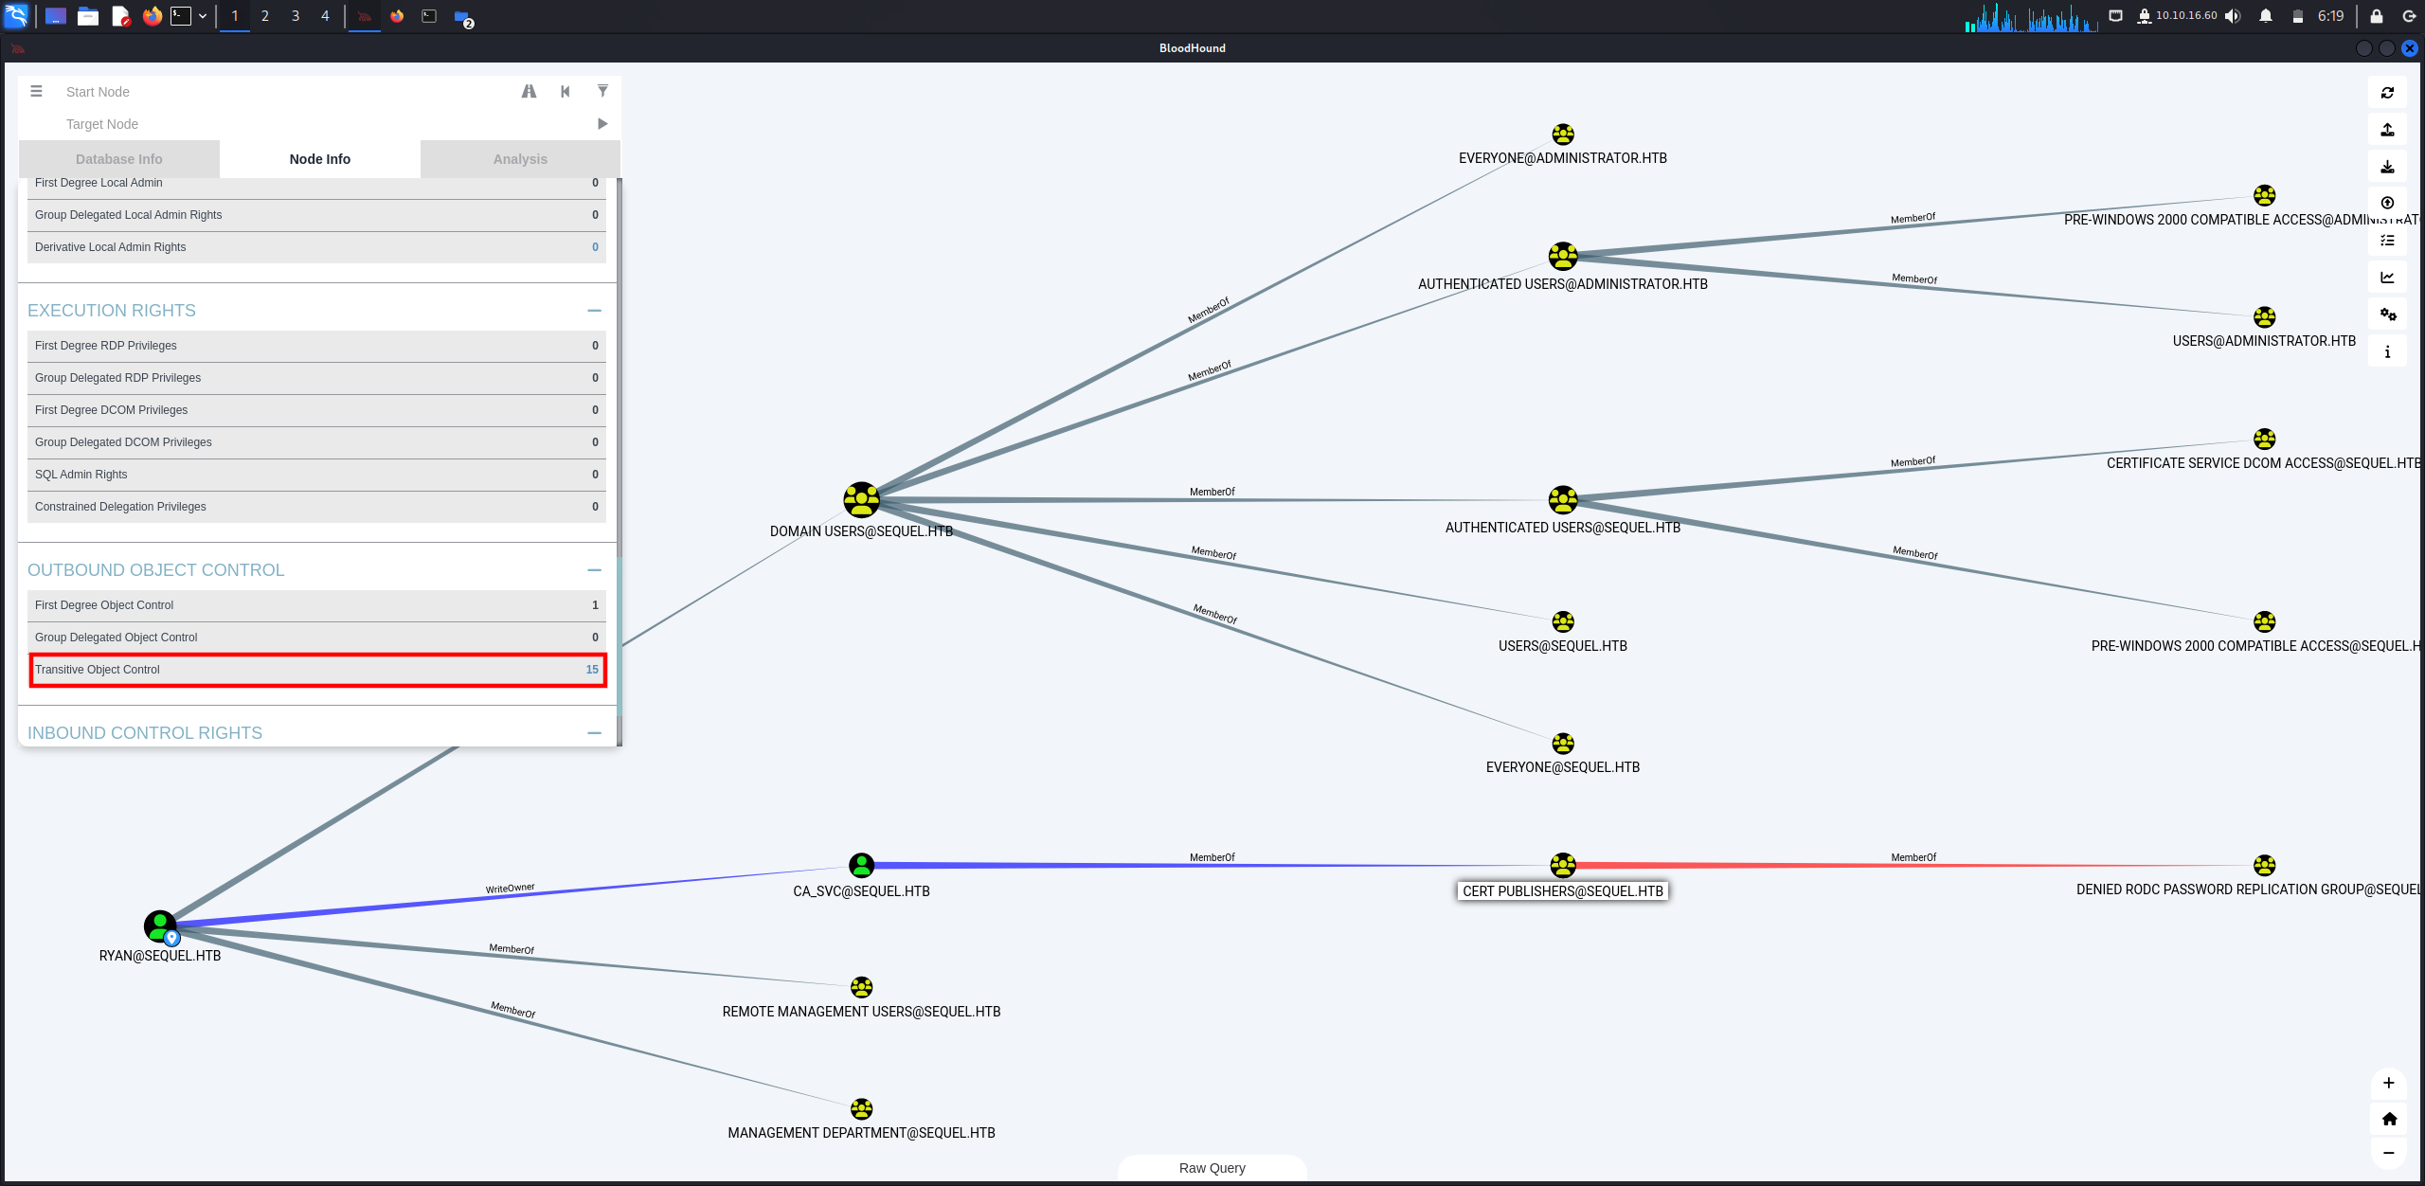Switch to the Analysis tab
Viewport: 2425px width, 1186px height.
click(x=520, y=159)
